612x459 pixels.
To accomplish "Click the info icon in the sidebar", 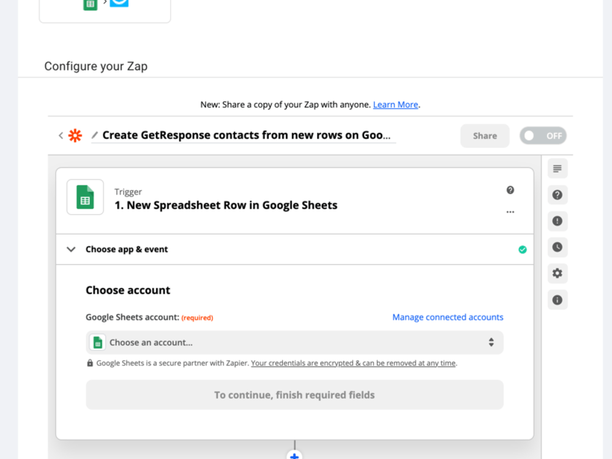I will pos(557,300).
